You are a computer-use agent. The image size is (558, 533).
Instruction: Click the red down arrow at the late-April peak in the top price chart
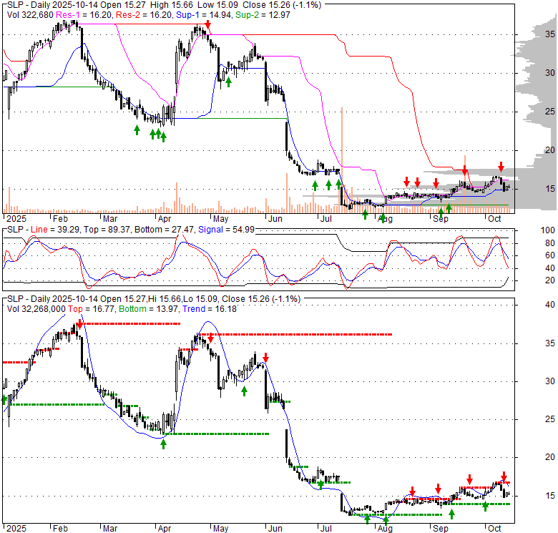[208, 25]
